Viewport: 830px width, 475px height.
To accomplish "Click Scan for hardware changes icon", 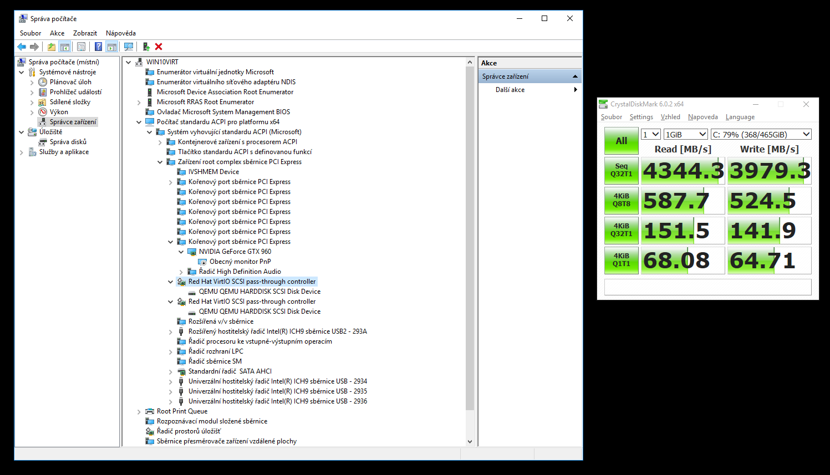I will point(129,47).
